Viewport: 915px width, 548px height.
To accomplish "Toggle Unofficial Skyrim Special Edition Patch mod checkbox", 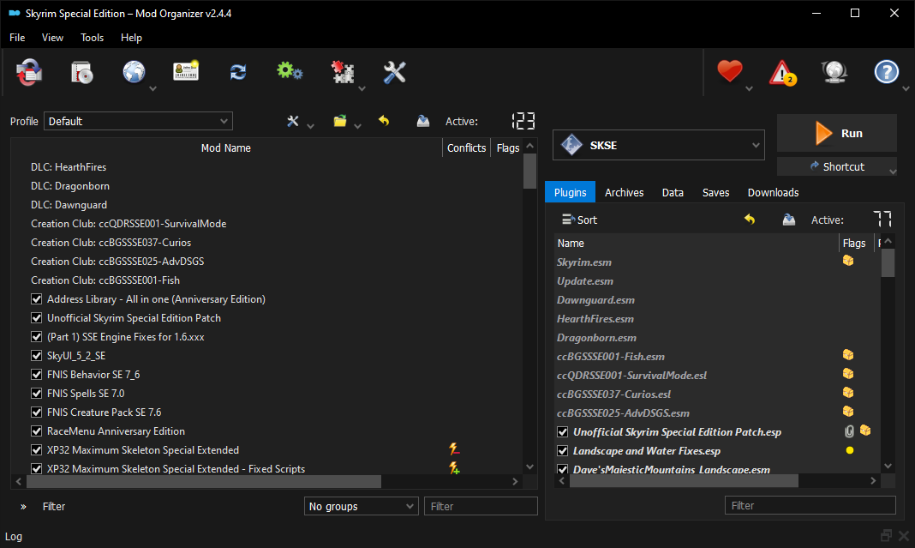I will click(36, 318).
